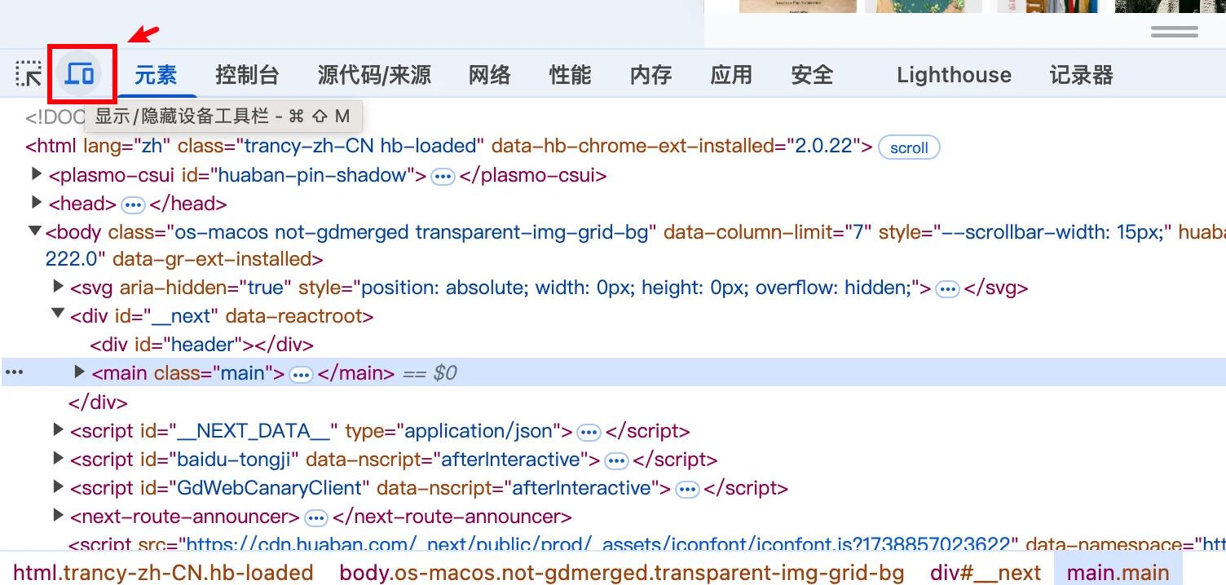Open the 安全 tab
Viewport: 1226px width, 585px height.
(812, 75)
